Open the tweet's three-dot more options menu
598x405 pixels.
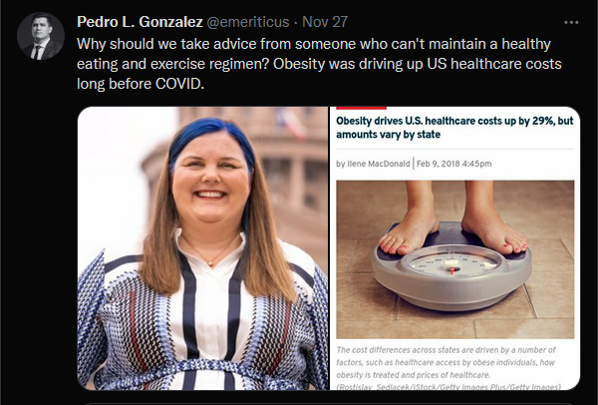(x=571, y=23)
